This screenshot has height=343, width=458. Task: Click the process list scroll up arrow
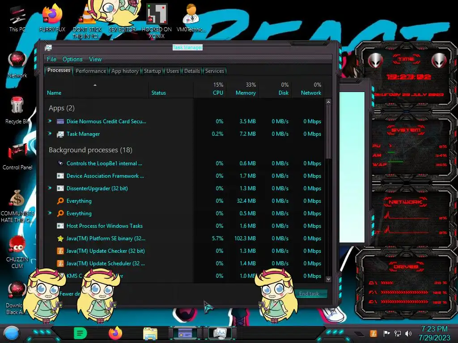328,102
